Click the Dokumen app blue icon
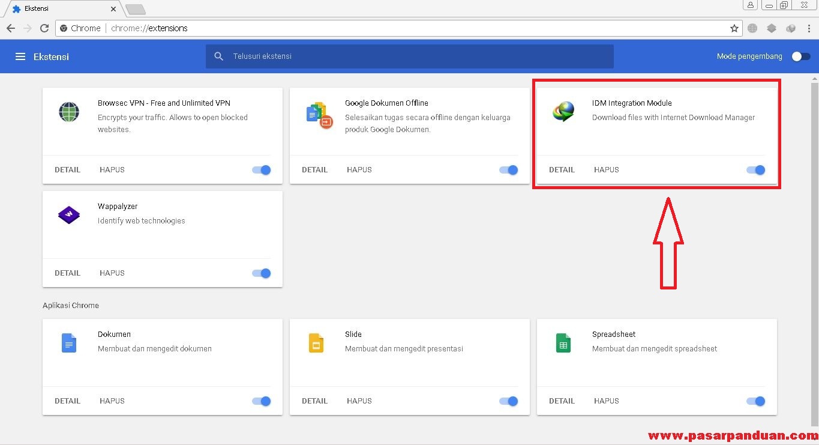Screen dimensions: 819x445 tap(69, 343)
